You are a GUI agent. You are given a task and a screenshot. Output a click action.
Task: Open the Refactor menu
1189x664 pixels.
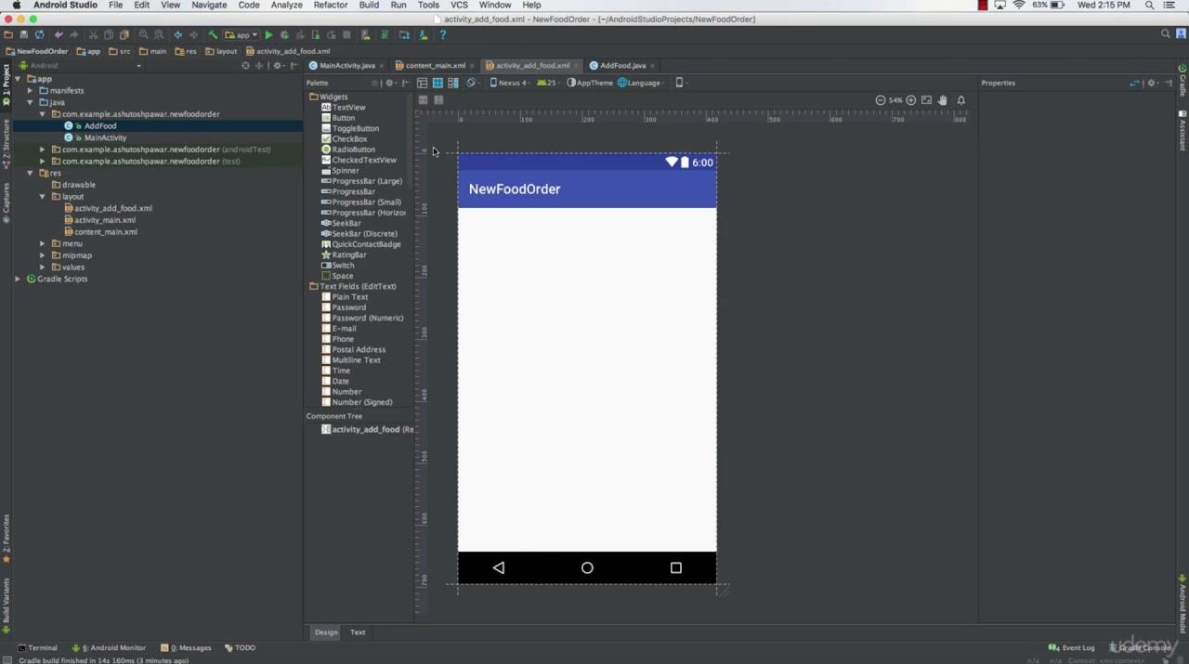click(330, 6)
